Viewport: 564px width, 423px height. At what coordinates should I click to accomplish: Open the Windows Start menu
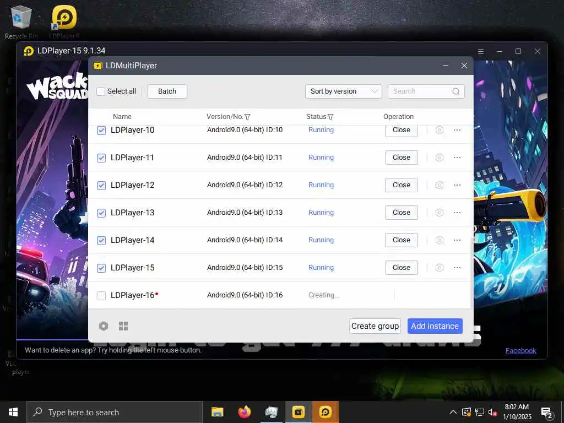[x=13, y=412]
